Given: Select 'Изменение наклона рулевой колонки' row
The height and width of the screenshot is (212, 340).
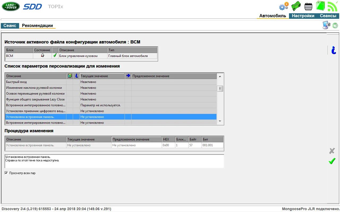Looking at the screenshot, I should pyautogui.click(x=111, y=88).
